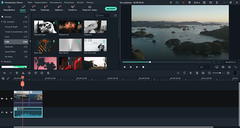Play the preview video
Screen dimensions: 240x128
[x=137, y=67]
